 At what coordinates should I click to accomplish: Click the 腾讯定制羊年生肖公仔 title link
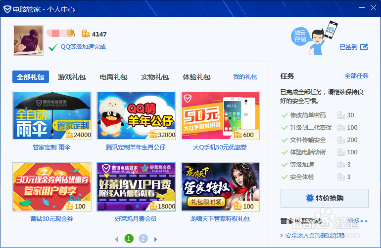coord(136,147)
